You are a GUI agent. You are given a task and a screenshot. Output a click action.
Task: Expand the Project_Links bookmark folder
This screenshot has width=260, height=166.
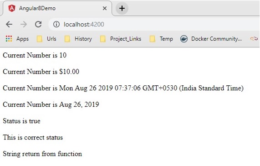(121, 39)
